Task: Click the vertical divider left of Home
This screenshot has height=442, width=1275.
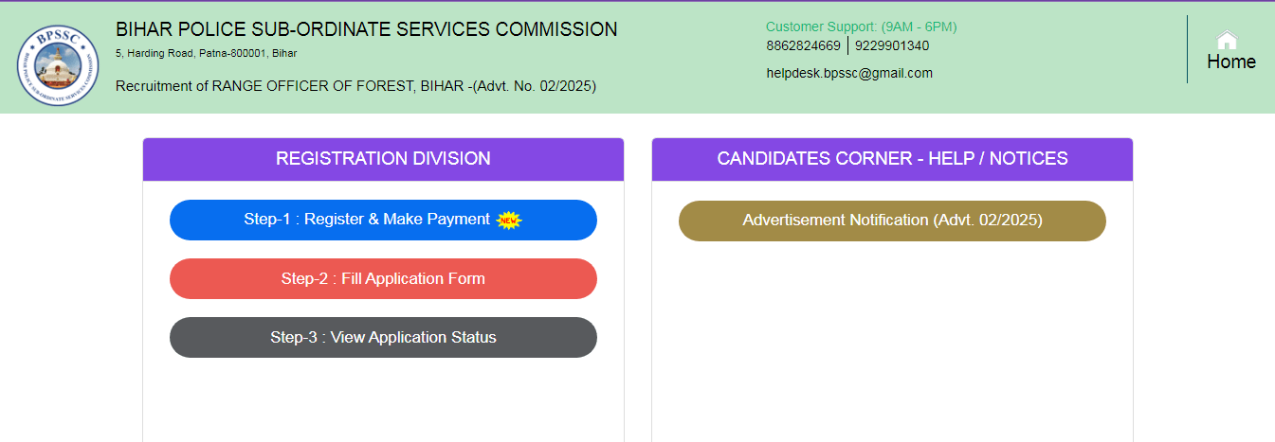Action: [1187, 49]
